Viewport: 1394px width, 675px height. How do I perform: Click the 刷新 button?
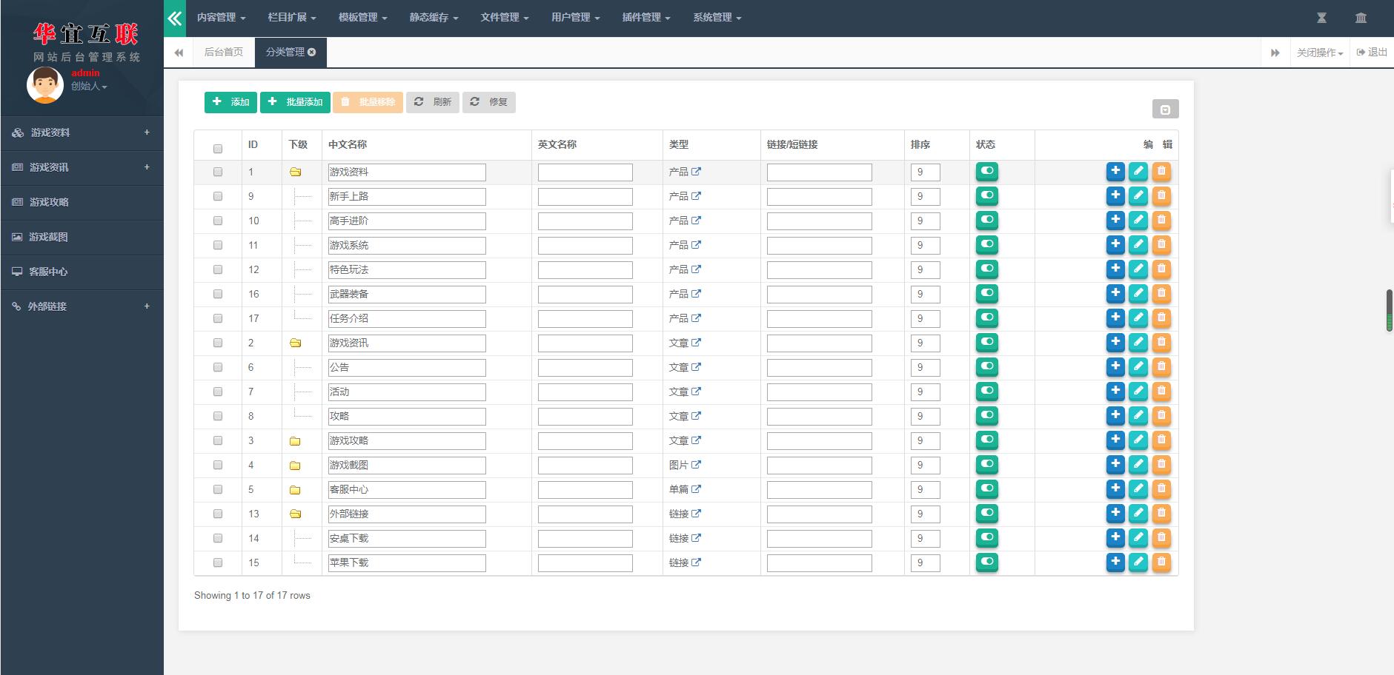[433, 102]
